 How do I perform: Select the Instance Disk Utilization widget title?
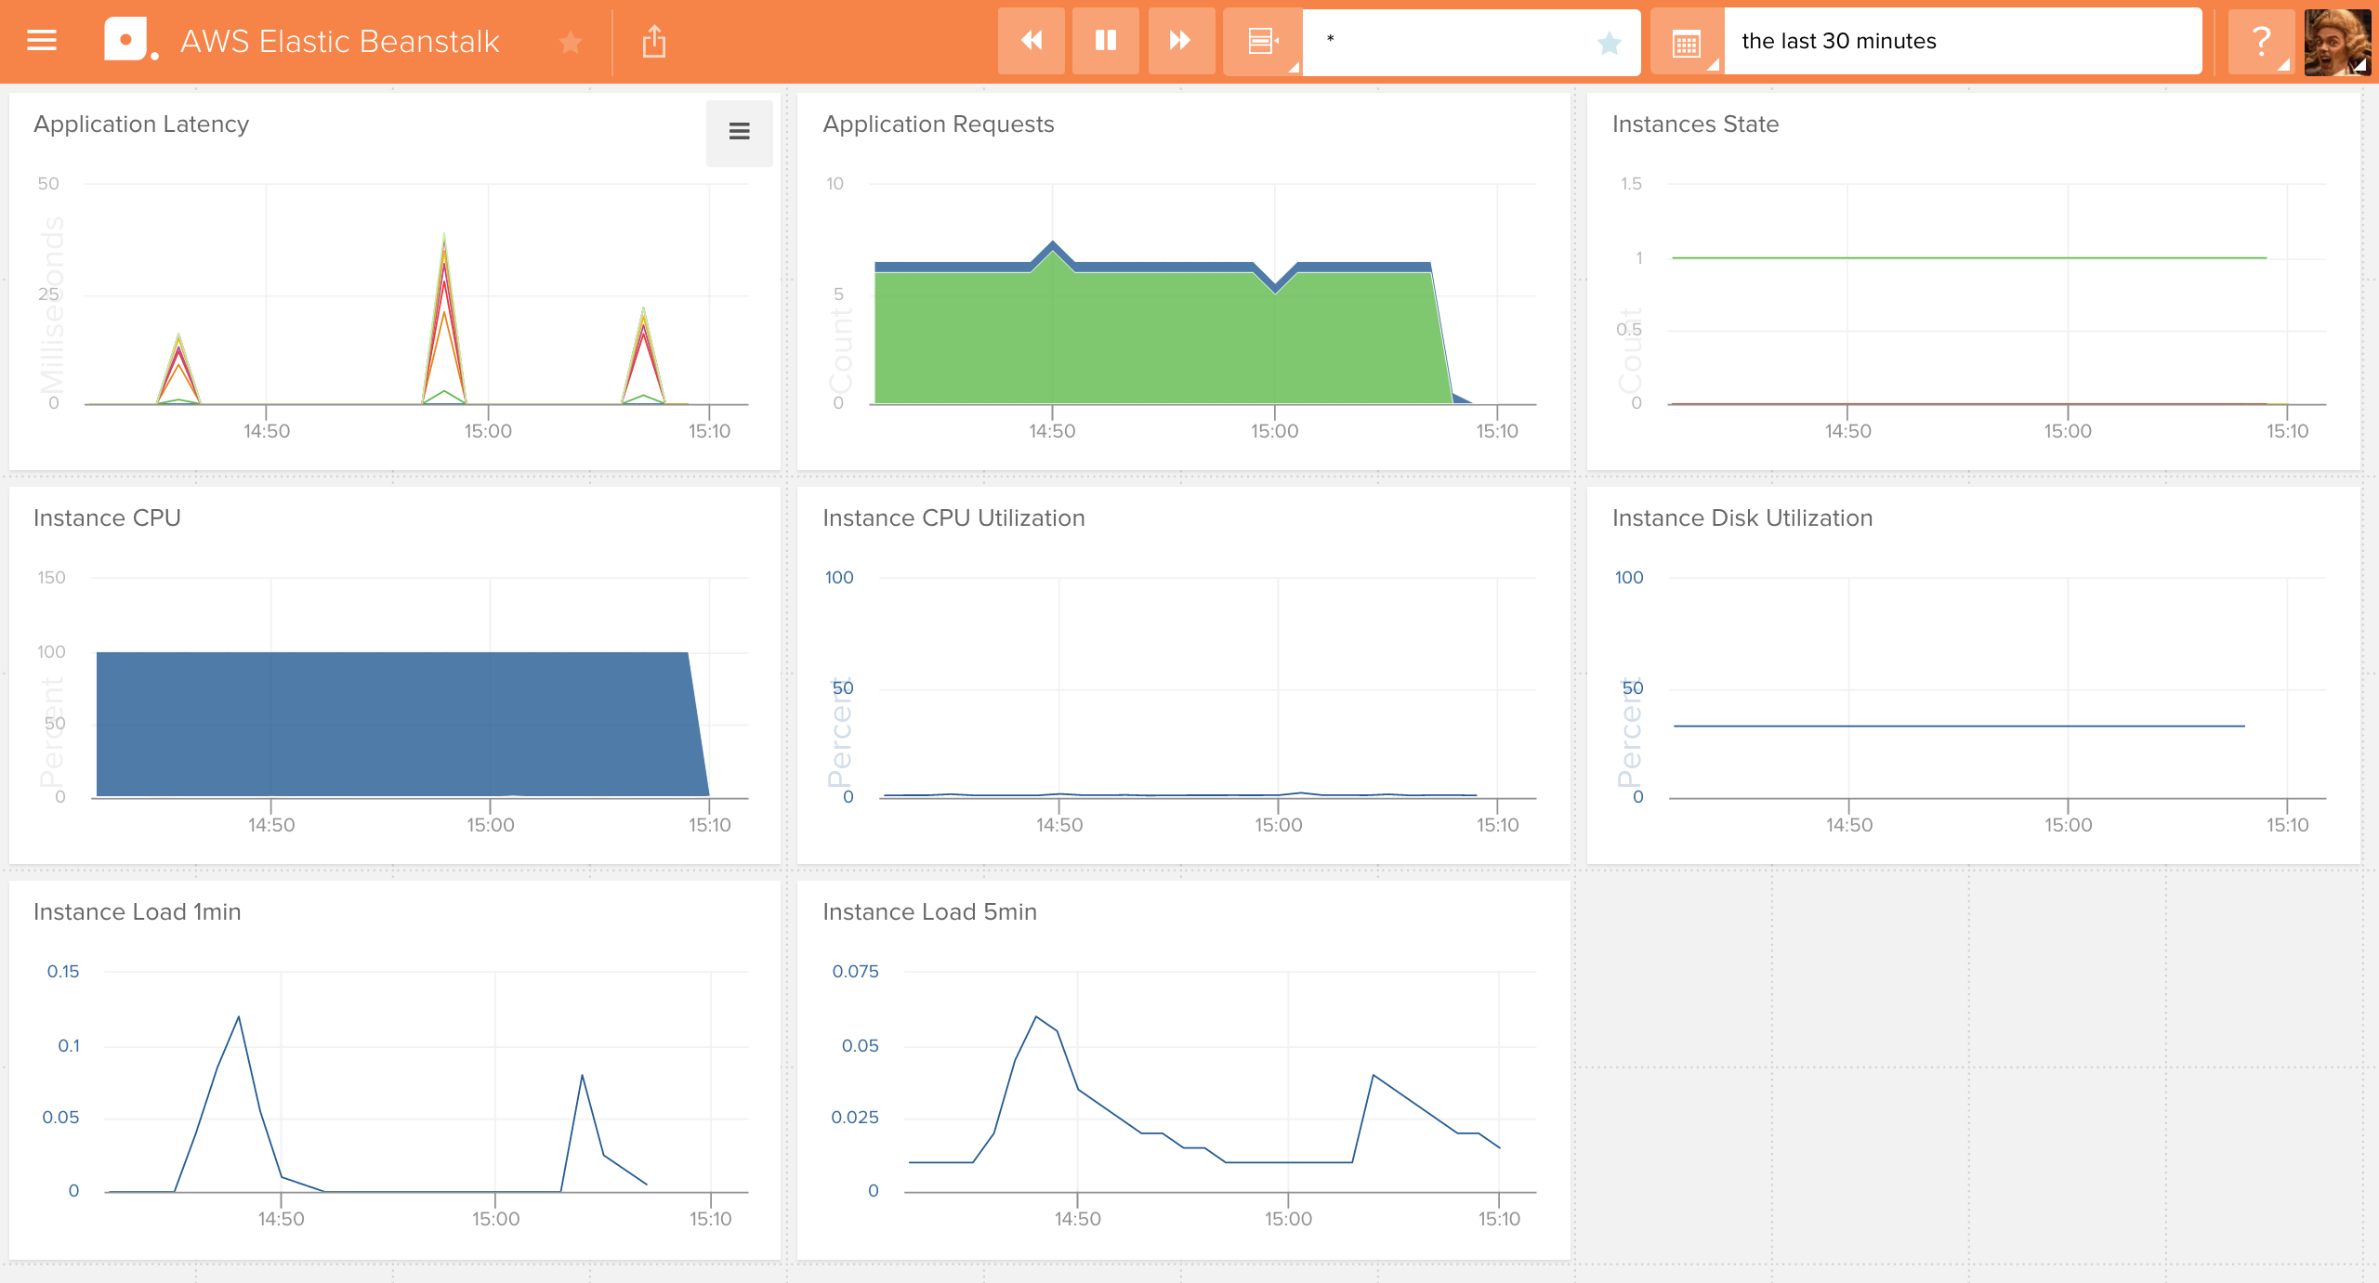1742,518
